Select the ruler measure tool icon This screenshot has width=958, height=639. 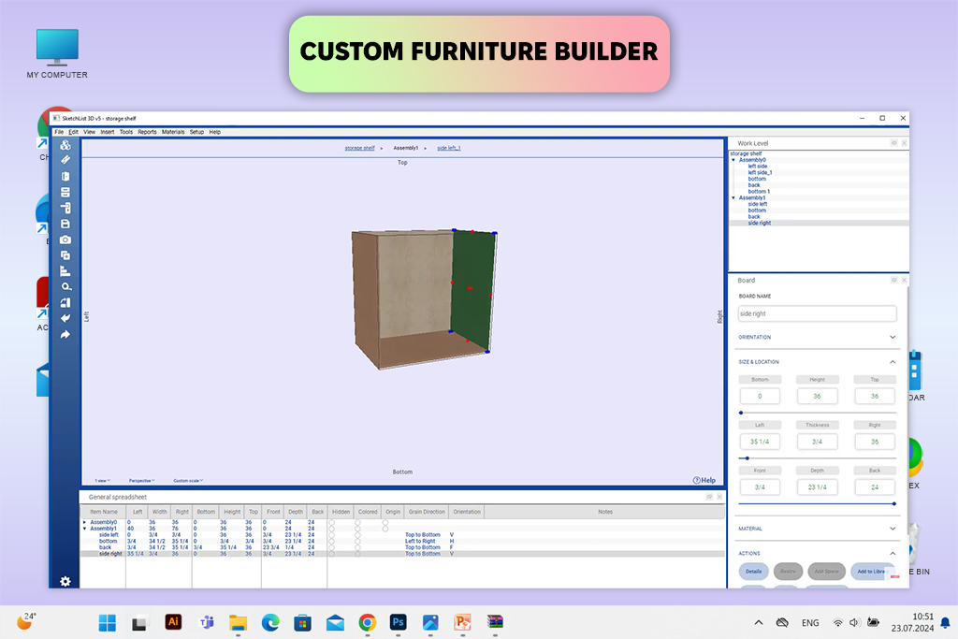[x=65, y=160]
